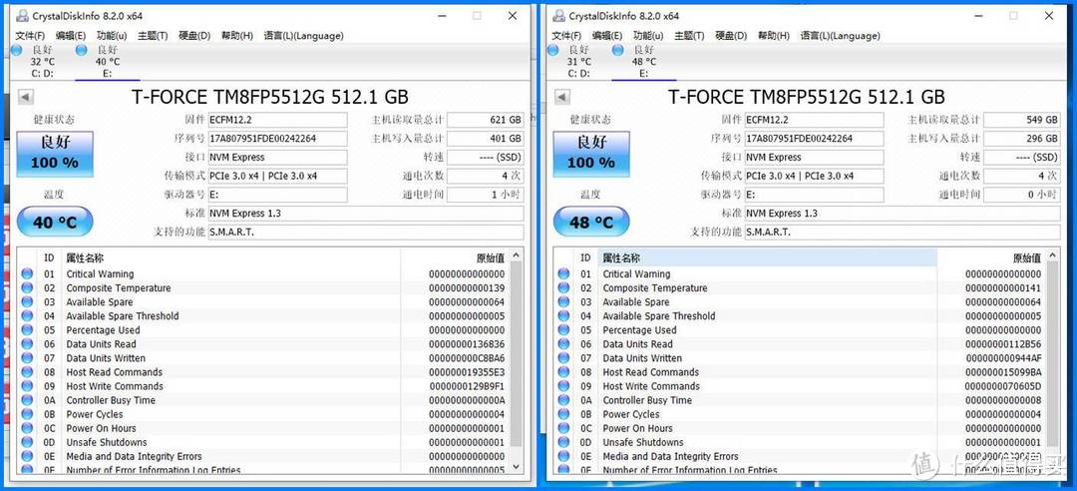Click Available Spare status orb, 40 °C window
Screen dimensions: 1077x491
point(27,302)
